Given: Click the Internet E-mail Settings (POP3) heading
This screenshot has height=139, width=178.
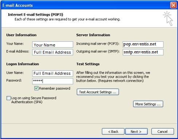Looking at the screenshot, I should pos(35,15).
